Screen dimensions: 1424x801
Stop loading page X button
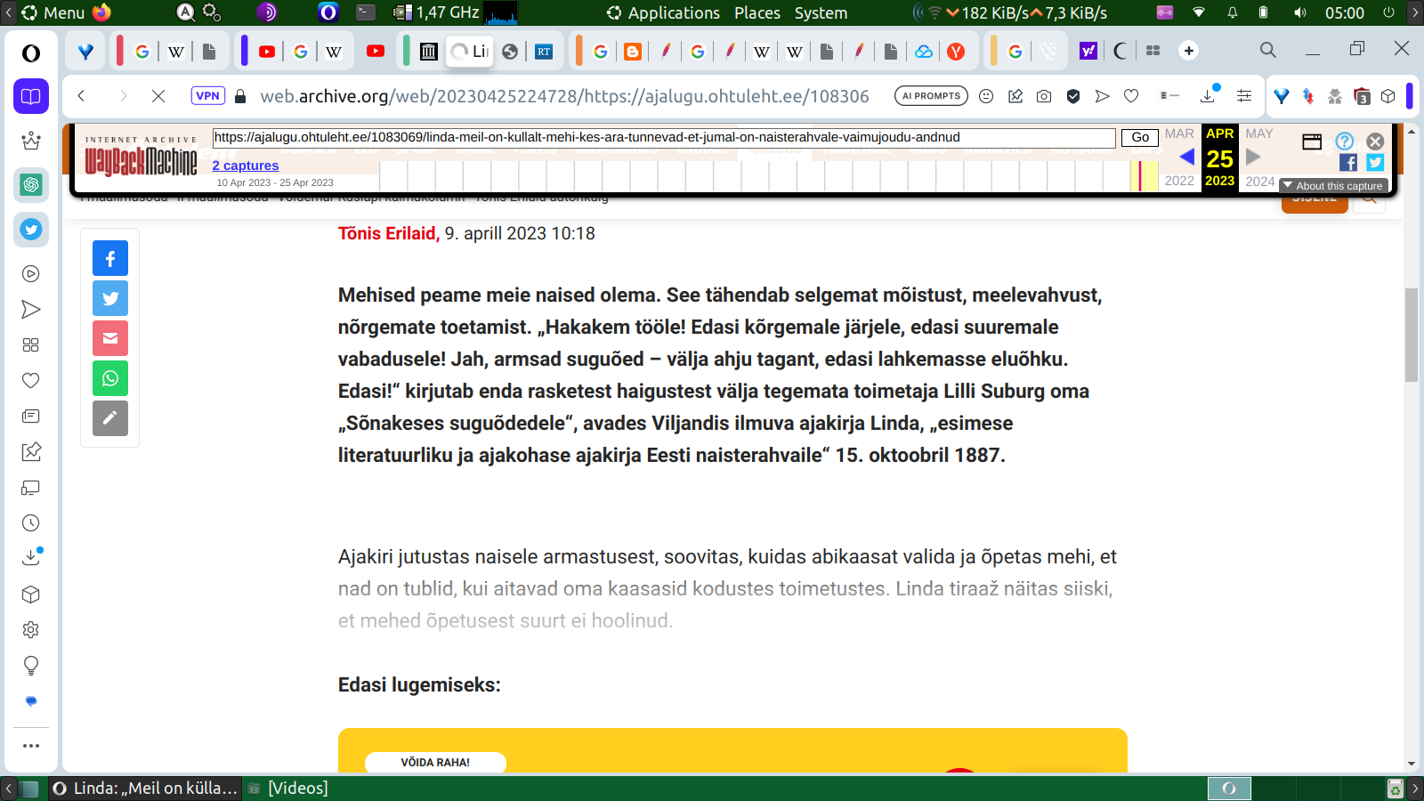pyautogui.click(x=158, y=96)
